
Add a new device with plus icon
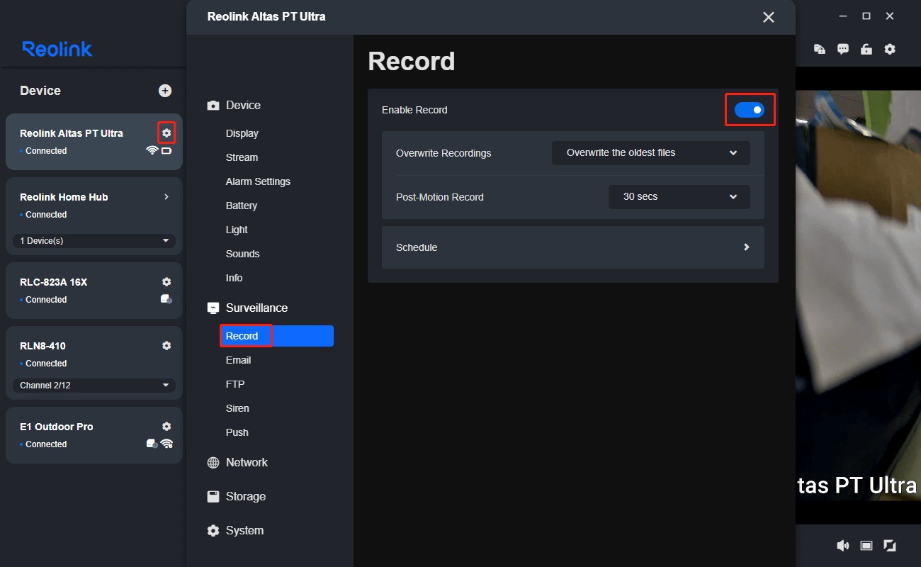[165, 91]
